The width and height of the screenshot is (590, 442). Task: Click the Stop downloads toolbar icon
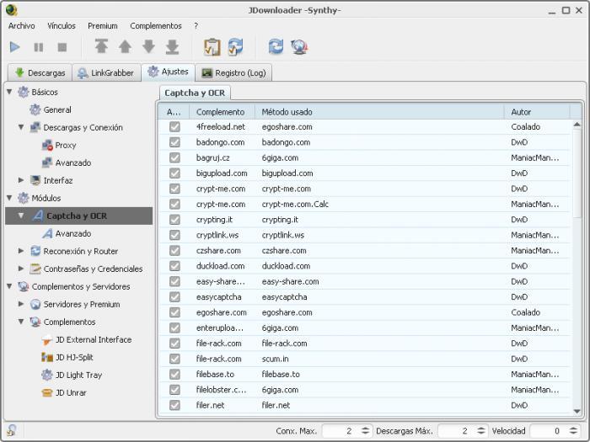62,47
